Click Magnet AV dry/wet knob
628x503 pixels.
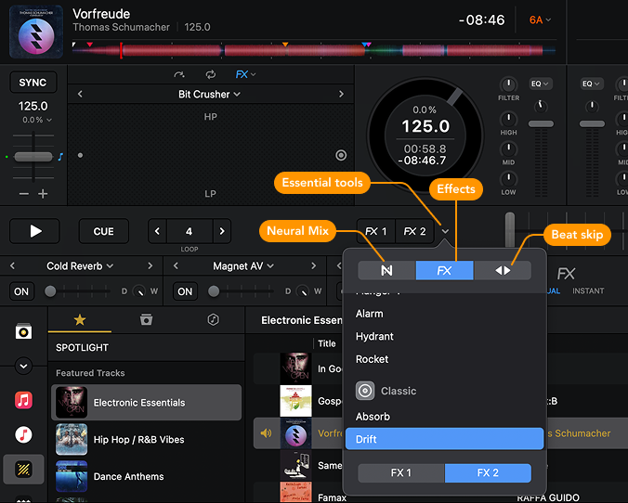click(302, 291)
